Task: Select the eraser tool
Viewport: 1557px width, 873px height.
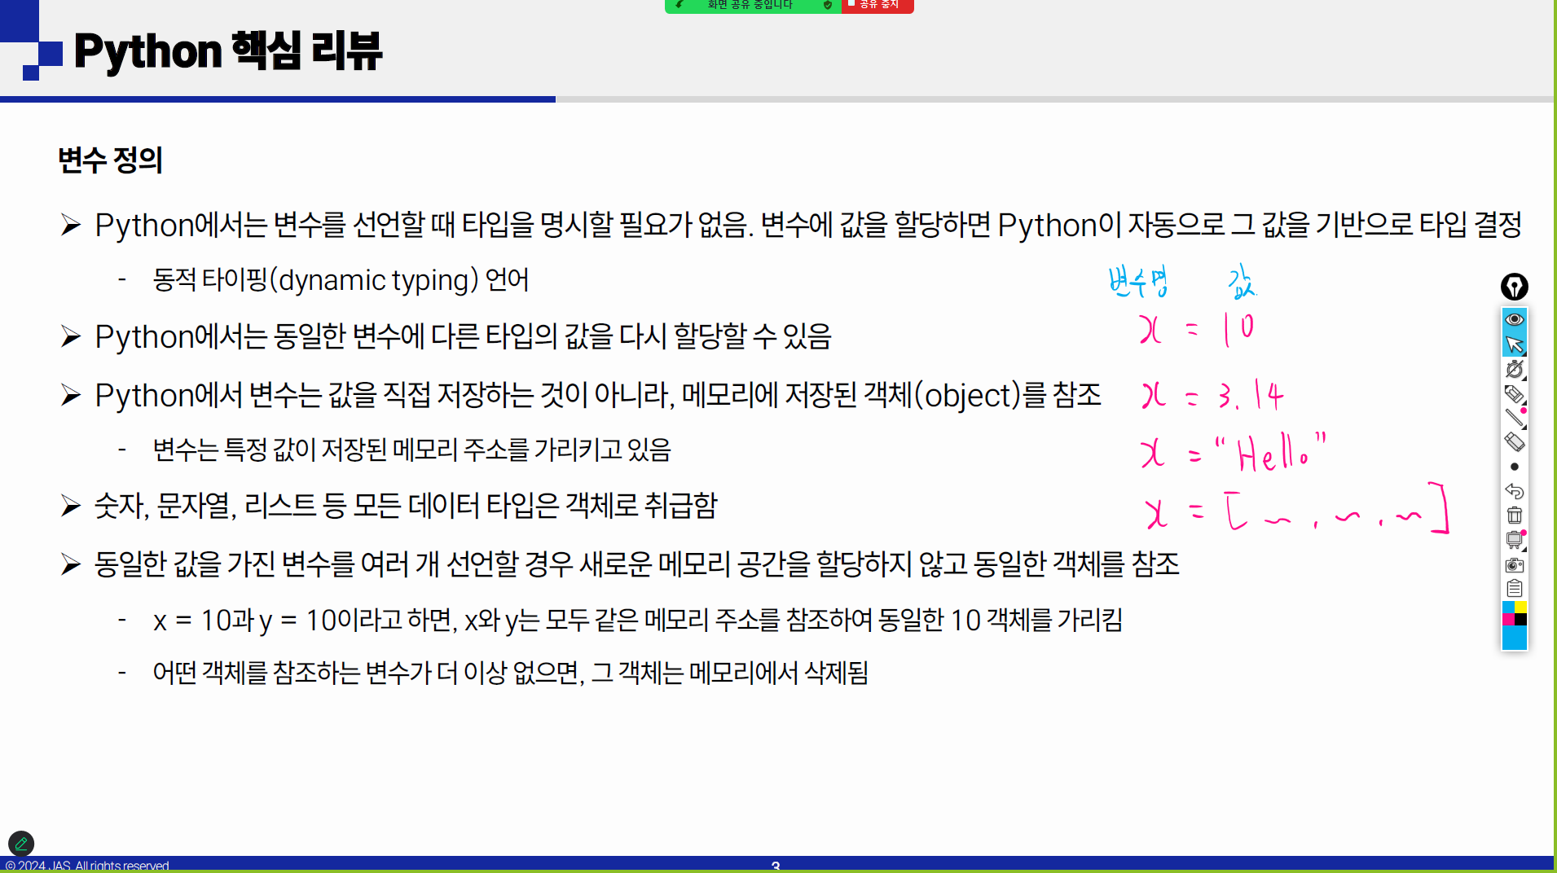Action: [x=1514, y=442]
